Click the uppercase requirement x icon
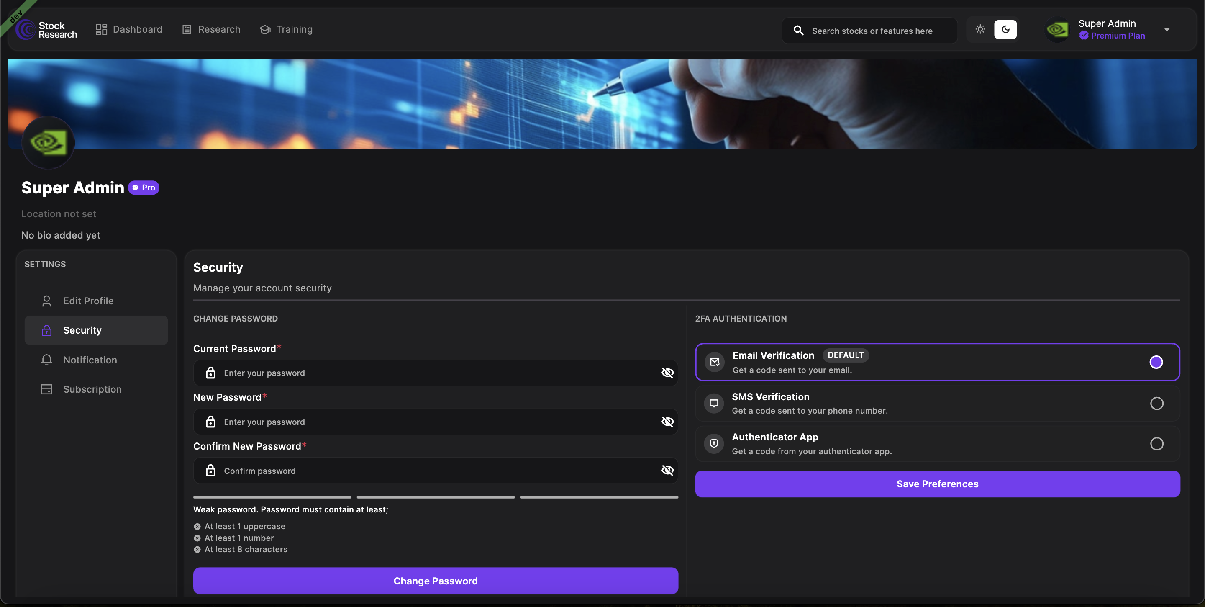 [197, 527]
